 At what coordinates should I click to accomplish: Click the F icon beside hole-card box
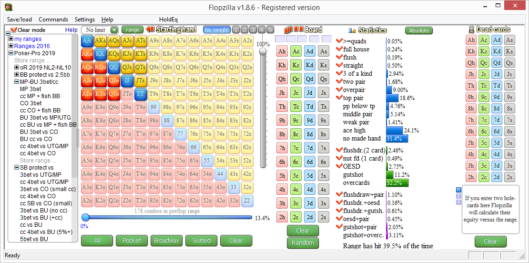(x=458, y=202)
